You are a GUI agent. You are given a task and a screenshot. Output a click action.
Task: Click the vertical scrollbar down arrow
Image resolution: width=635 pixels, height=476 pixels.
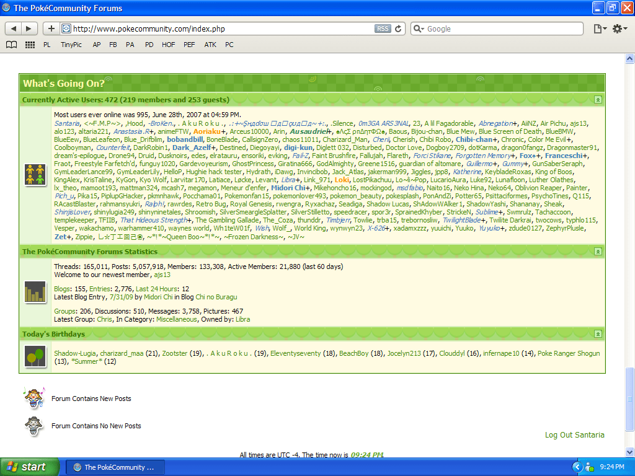(630, 452)
